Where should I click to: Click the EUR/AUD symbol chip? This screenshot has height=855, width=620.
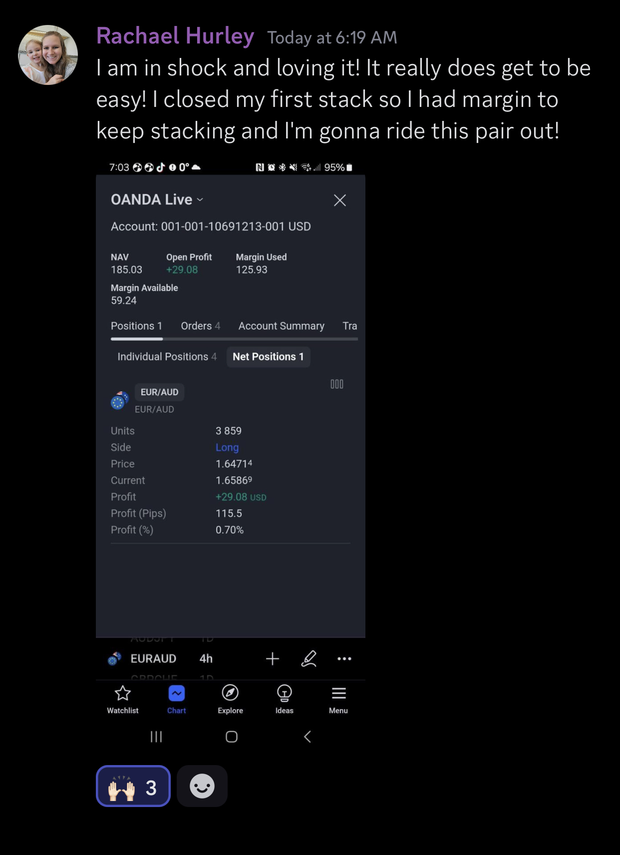(159, 392)
